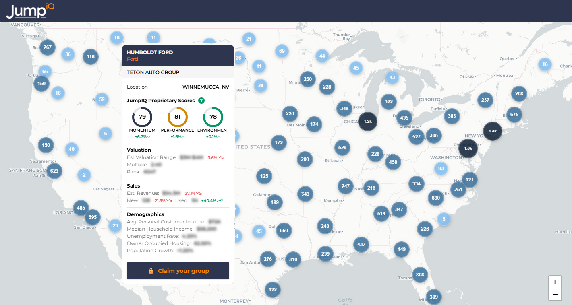Open the 59 dealership cluster
This screenshot has height=305, width=572.
pos(102,99)
